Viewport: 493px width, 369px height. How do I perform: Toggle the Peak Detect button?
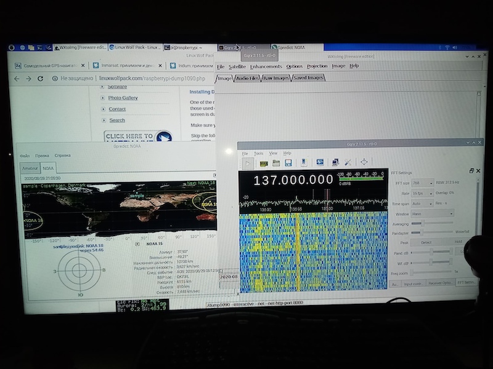(x=426, y=242)
